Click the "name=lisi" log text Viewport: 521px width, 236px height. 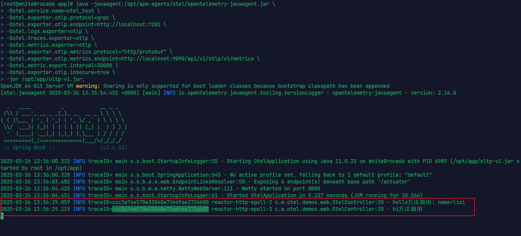(x=451, y=202)
